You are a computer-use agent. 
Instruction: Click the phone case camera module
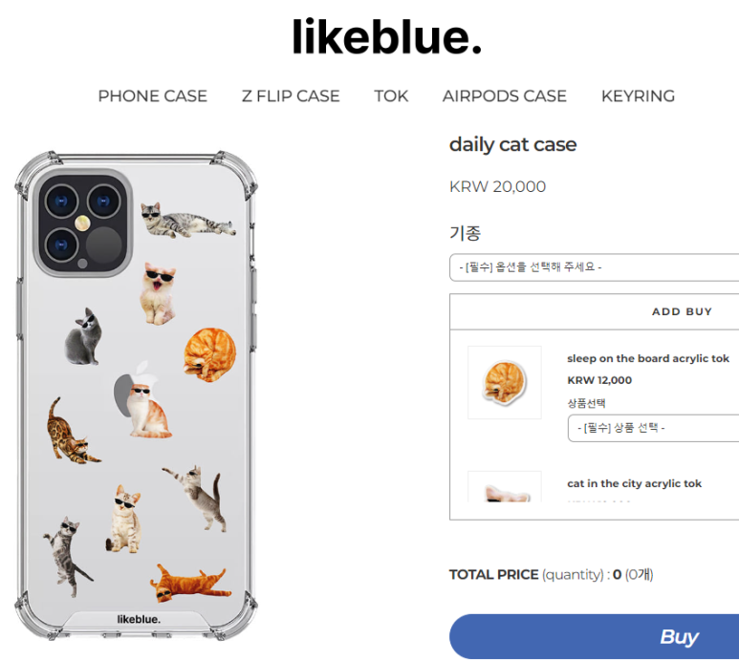(x=82, y=223)
